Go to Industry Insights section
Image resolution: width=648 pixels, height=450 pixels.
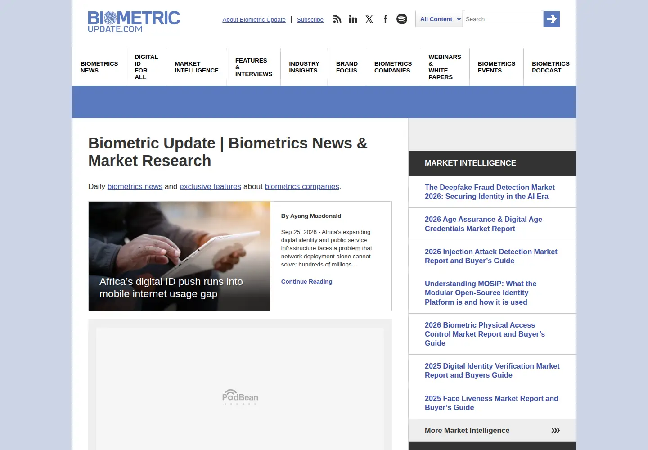[304, 67]
